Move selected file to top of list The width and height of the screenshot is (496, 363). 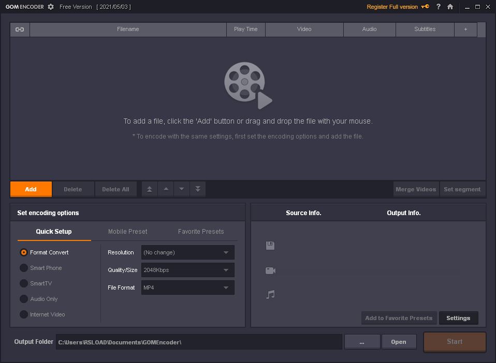(150, 189)
